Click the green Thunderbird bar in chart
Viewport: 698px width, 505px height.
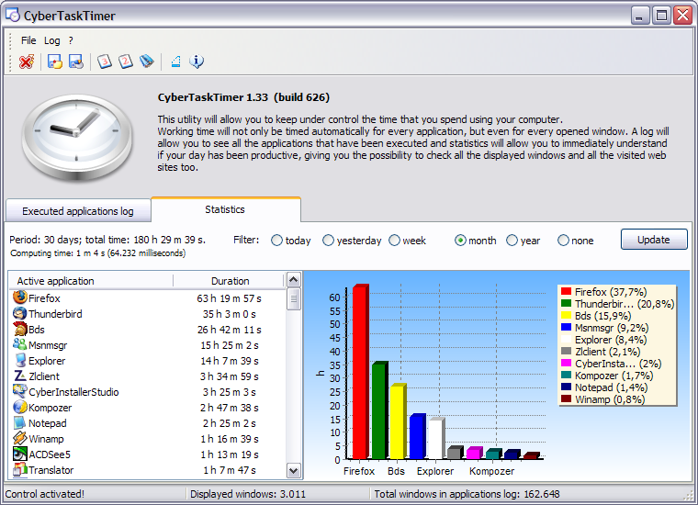[x=379, y=410]
